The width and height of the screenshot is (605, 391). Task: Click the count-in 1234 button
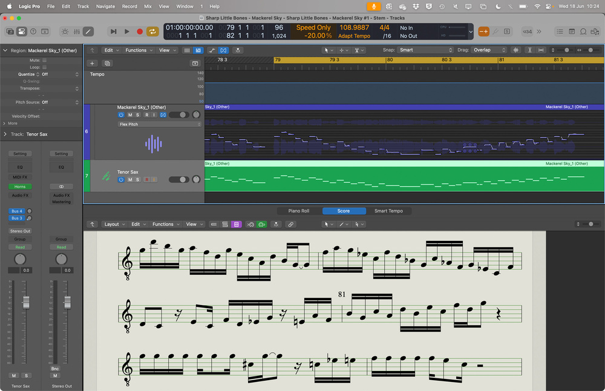527,31
